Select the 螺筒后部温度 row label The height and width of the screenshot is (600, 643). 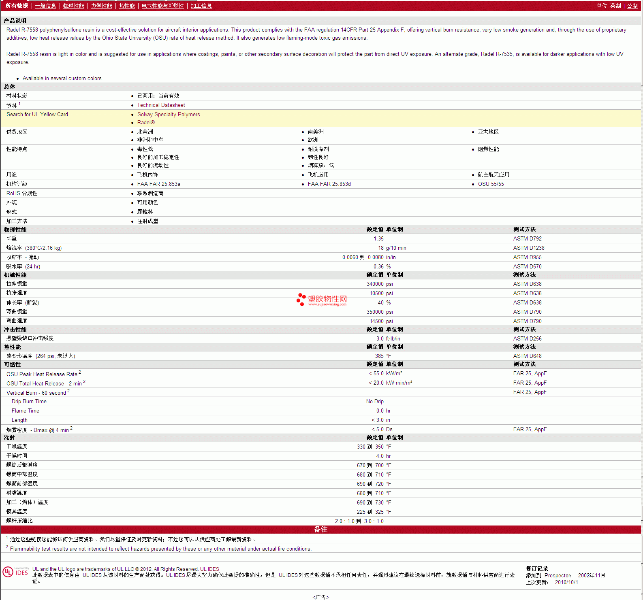click(x=22, y=465)
